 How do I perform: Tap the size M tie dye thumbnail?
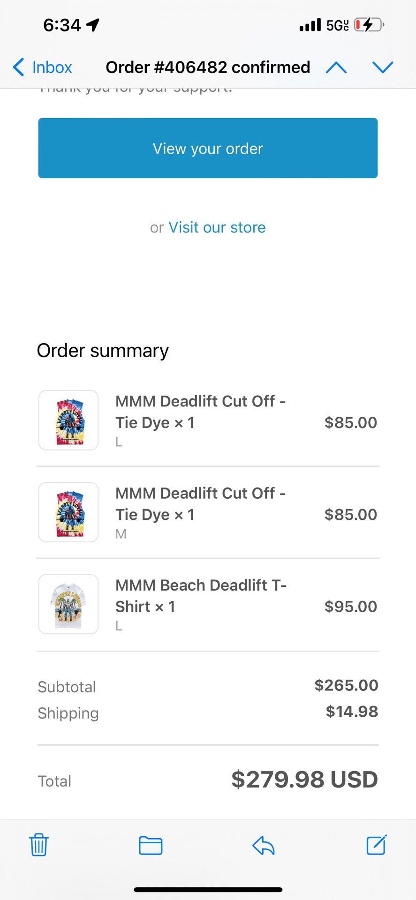tap(68, 512)
